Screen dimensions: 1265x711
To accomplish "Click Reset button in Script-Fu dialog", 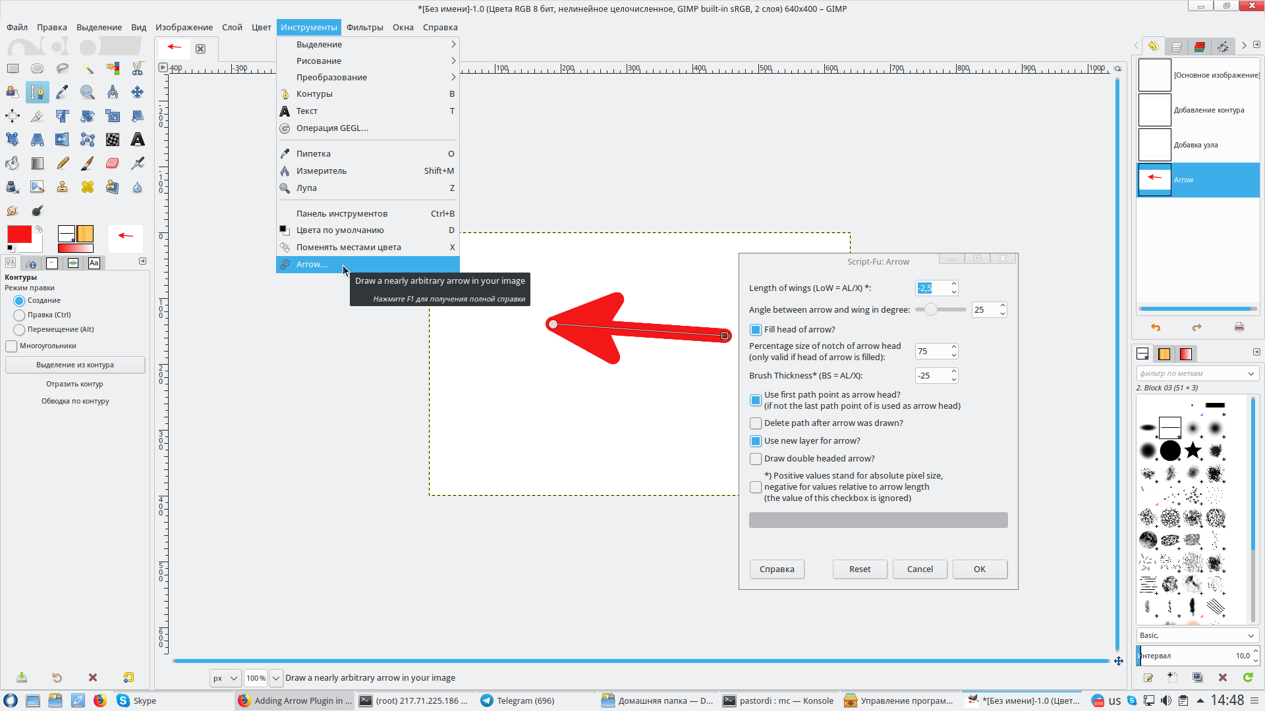I will pyautogui.click(x=859, y=569).
